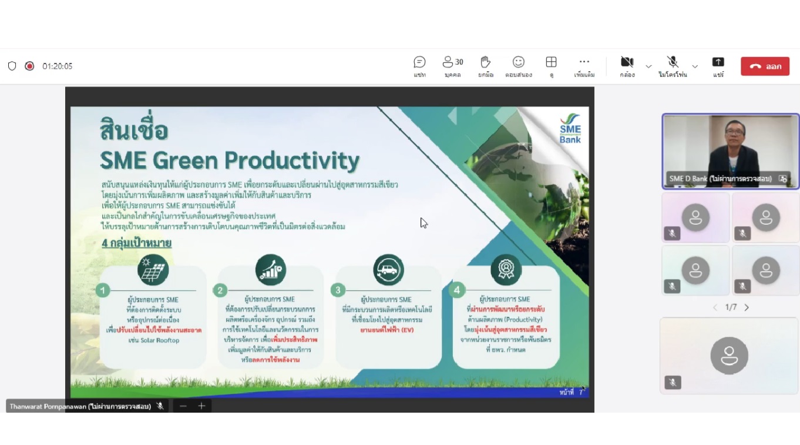The image size is (800, 445).
Task: Expand microphone options dropdown arrow
Action: (695, 66)
